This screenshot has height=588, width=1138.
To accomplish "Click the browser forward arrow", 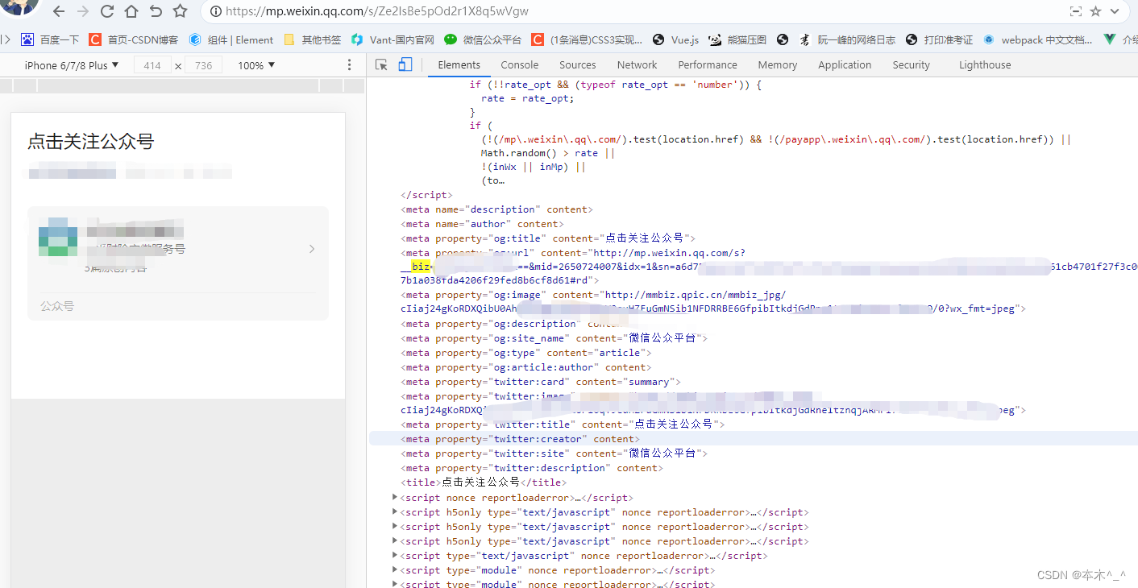I will click(82, 11).
